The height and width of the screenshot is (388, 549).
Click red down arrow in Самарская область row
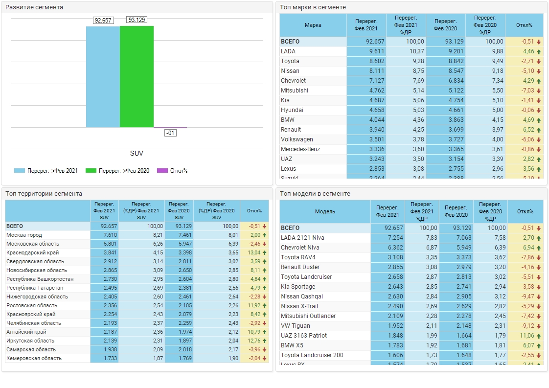(265, 350)
